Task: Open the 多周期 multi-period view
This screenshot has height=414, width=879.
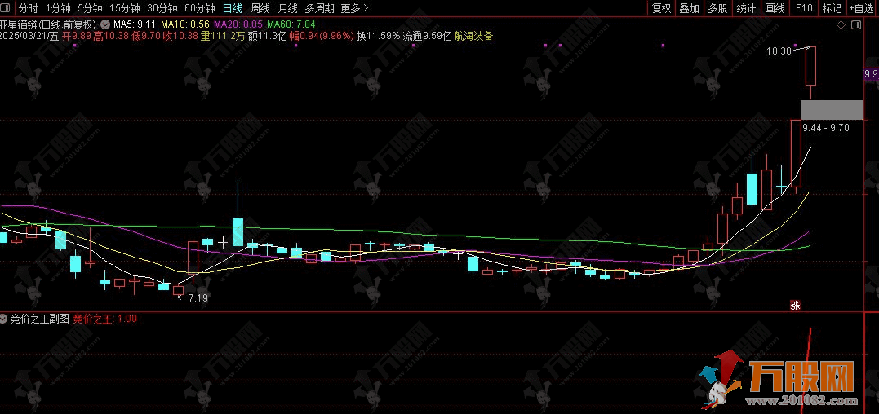Action: point(320,8)
